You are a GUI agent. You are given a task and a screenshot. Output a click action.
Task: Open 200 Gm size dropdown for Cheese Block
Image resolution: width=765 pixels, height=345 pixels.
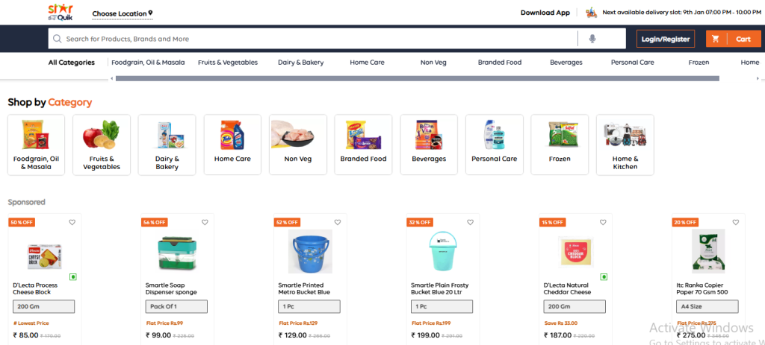point(44,306)
